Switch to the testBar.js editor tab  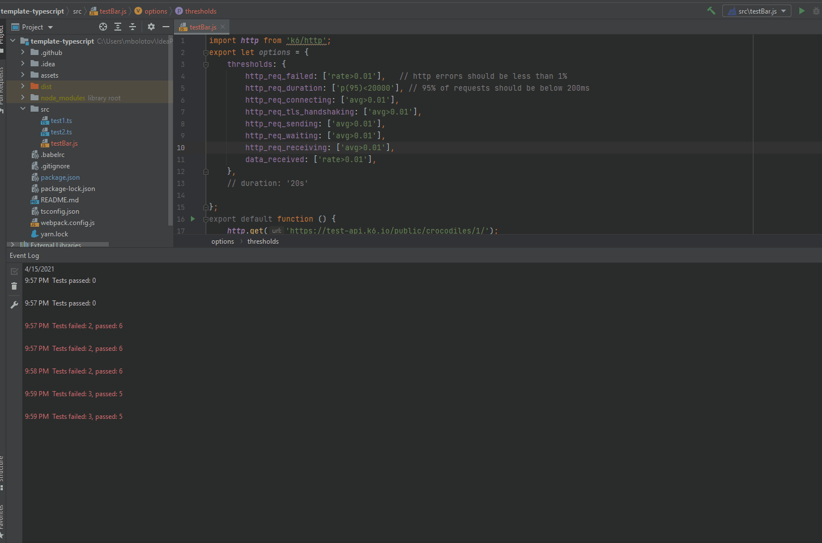click(x=202, y=26)
